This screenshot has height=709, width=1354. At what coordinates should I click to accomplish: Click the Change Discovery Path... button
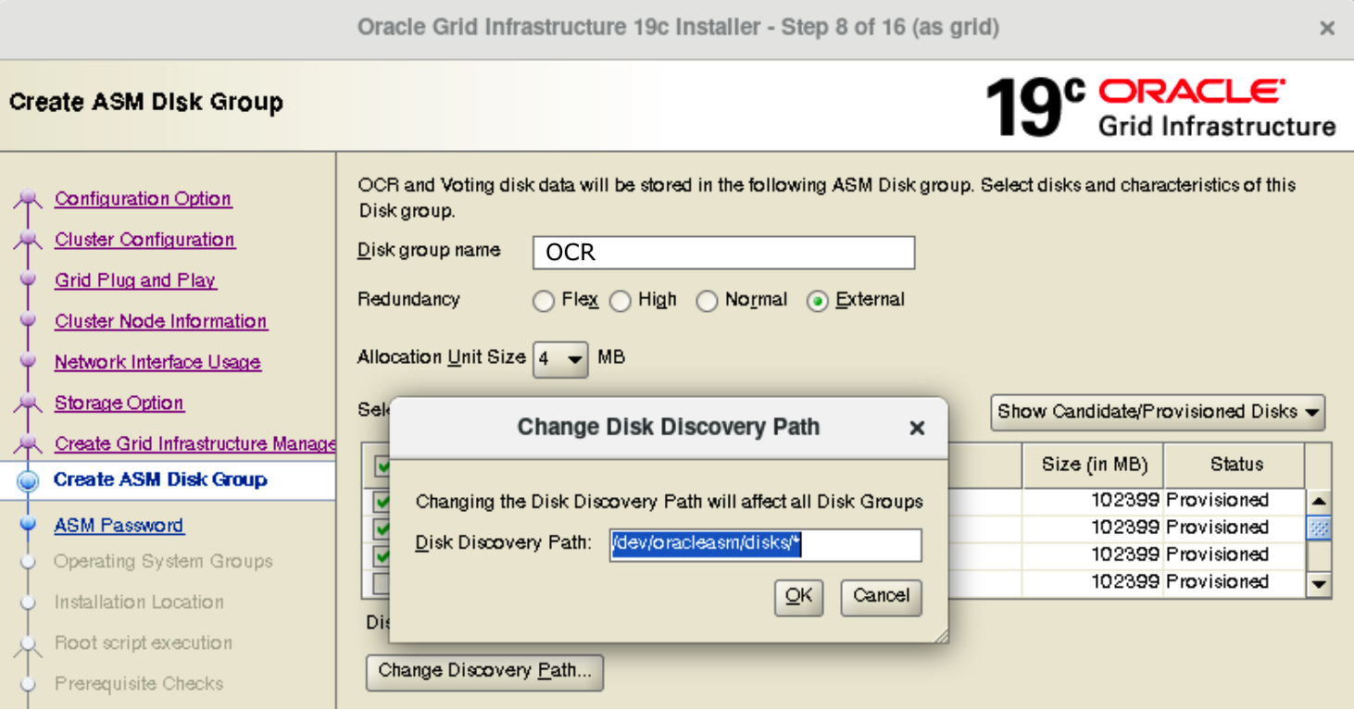tap(484, 672)
